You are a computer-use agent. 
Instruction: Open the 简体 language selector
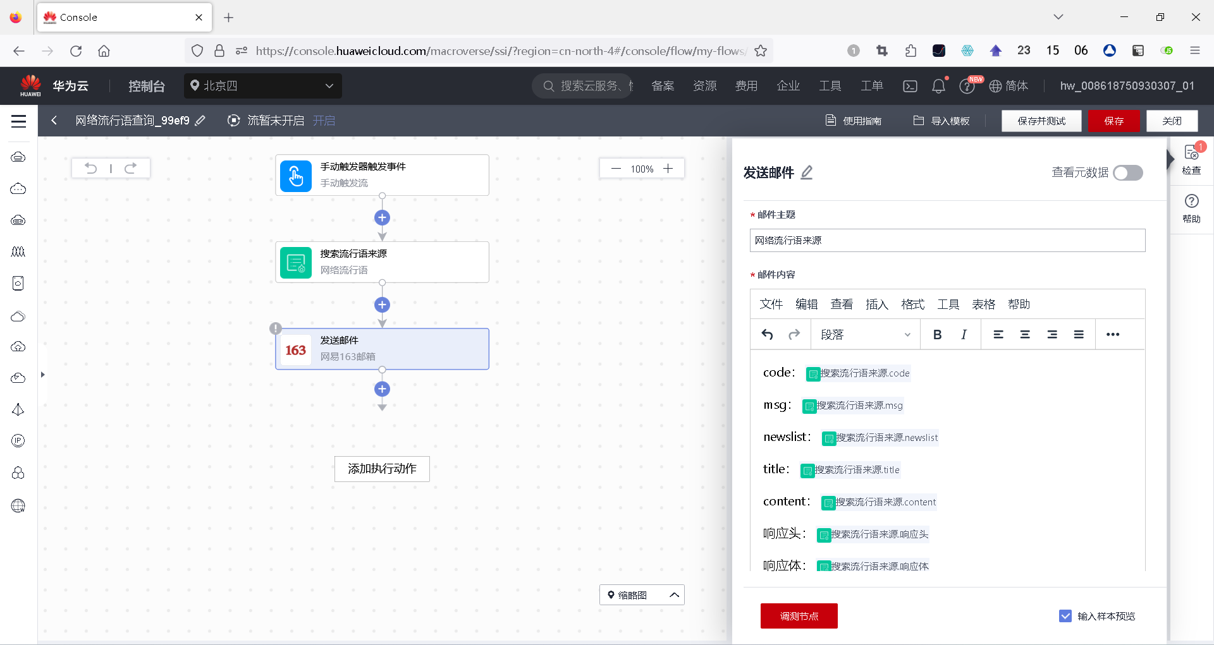coord(1009,86)
